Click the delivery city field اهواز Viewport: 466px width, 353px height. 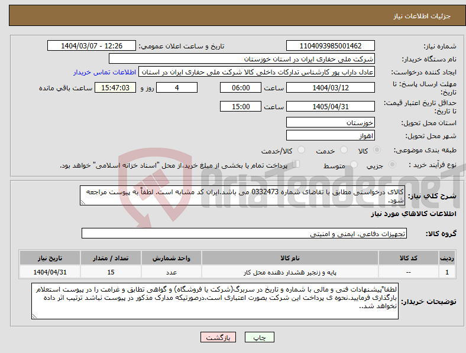(x=330, y=135)
